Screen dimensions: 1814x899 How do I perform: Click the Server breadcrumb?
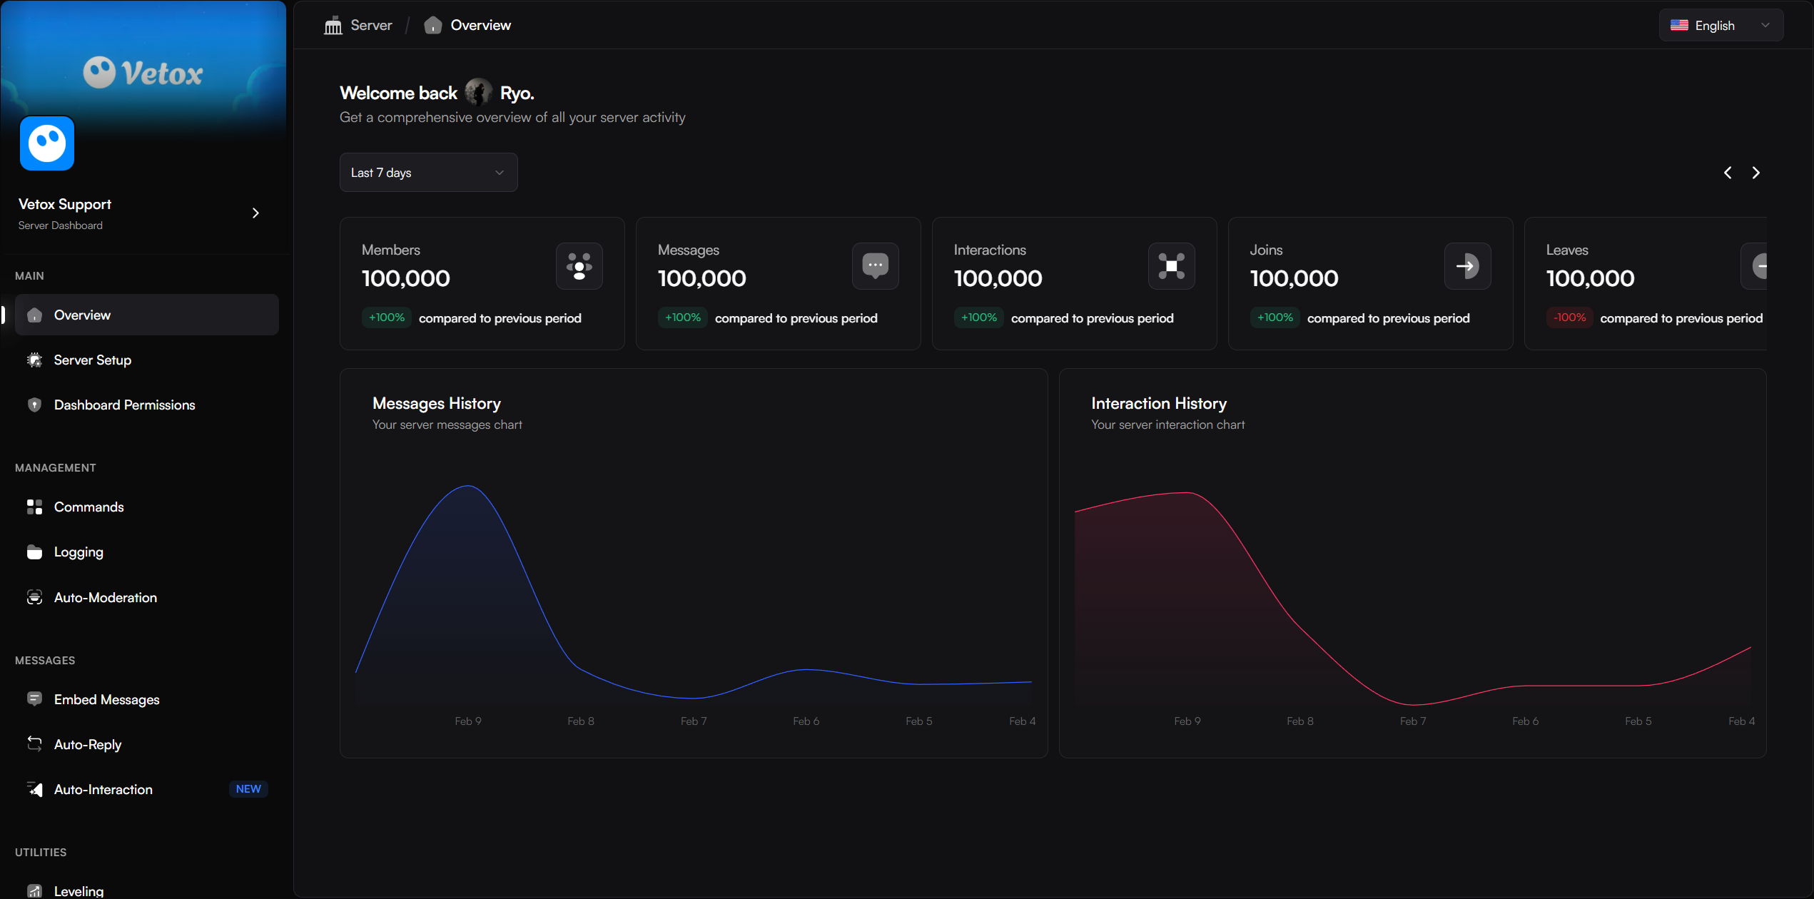click(370, 24)
